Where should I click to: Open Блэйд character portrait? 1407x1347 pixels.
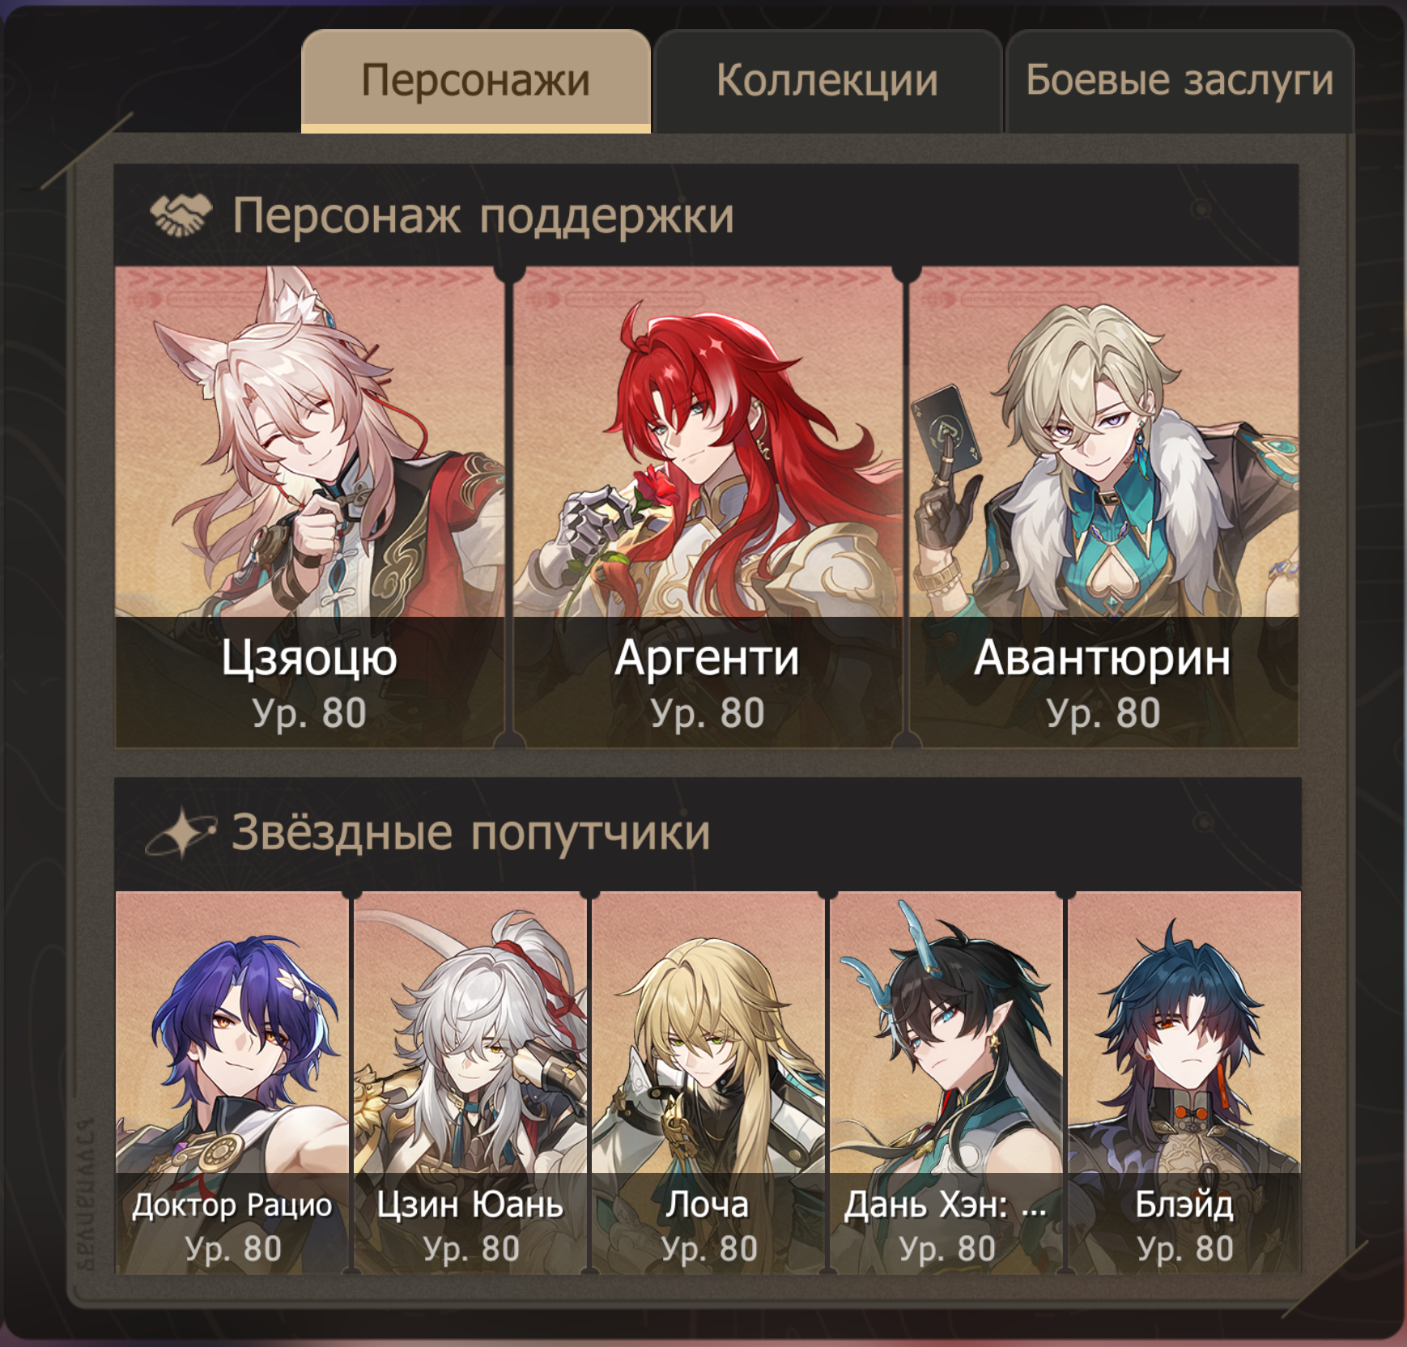pyautogui.click(x=1184, y=1082)
